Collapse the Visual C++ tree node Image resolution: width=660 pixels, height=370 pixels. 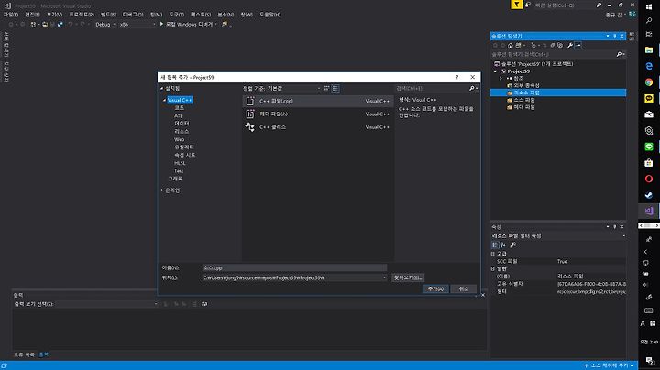(x=165, y=100)
